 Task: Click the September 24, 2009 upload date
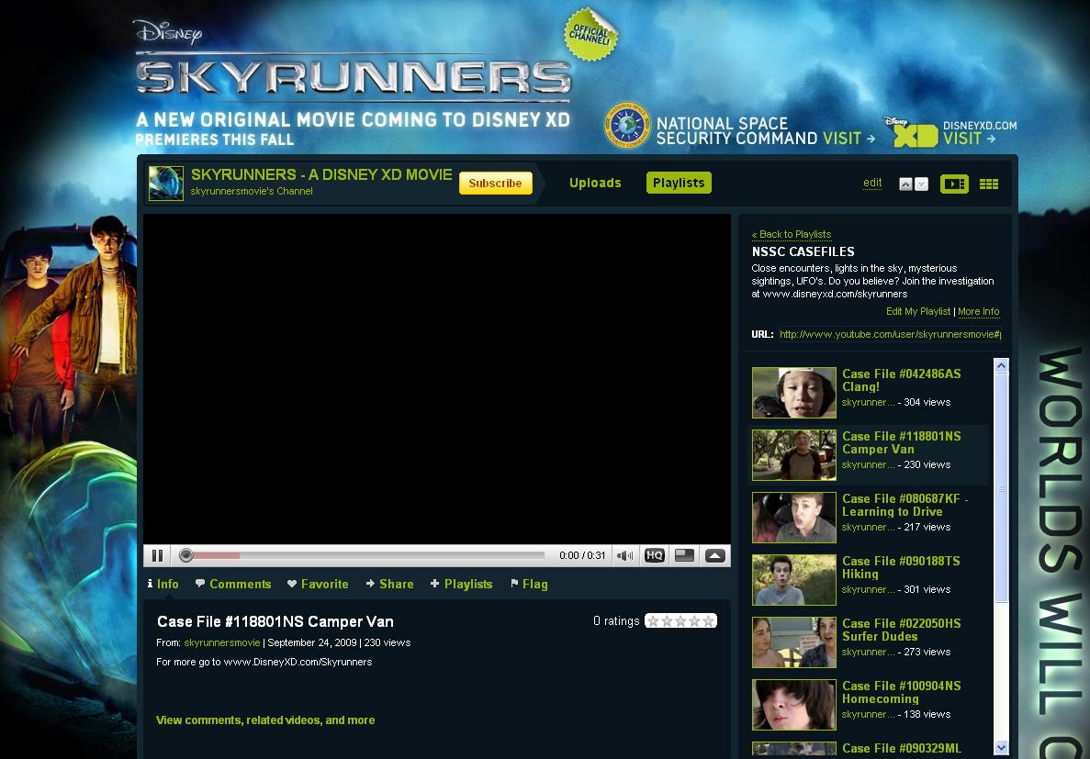(x=312, y=643)
